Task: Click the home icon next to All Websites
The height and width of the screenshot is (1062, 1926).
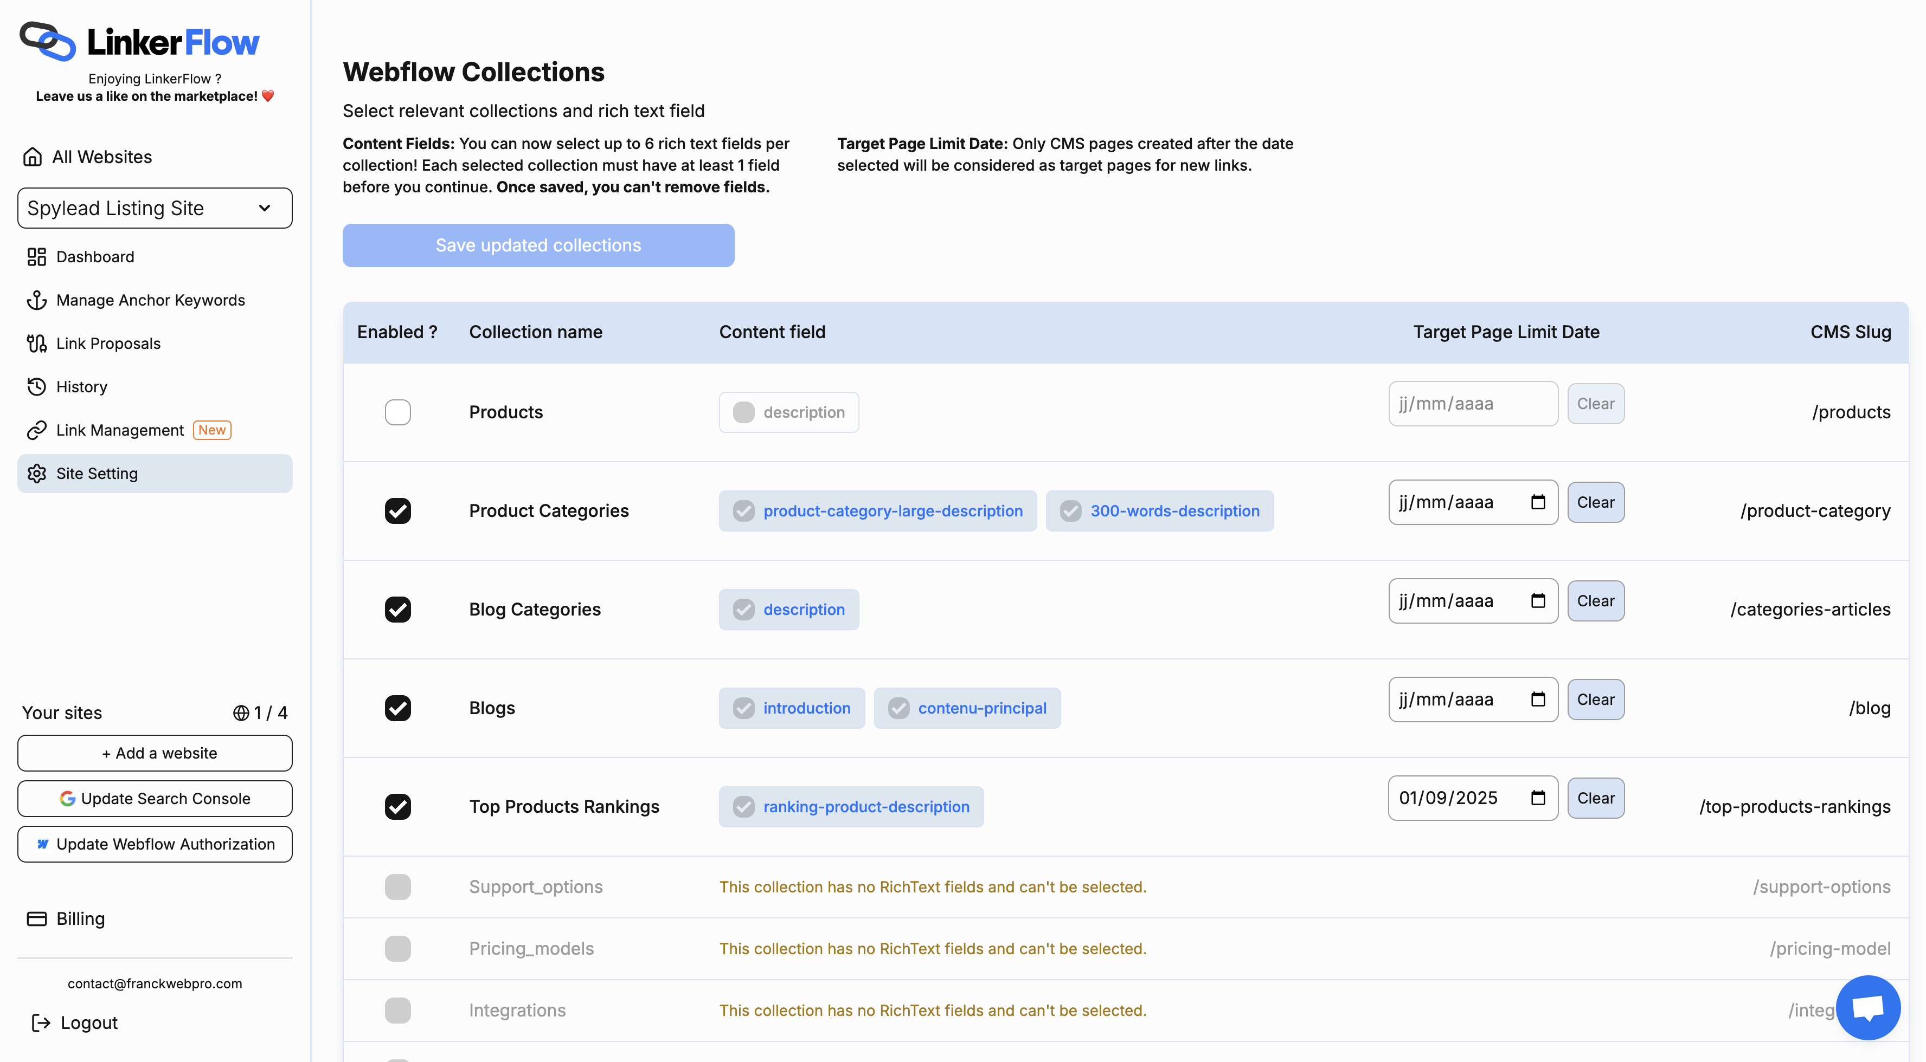Action: [x=34, y=156]
